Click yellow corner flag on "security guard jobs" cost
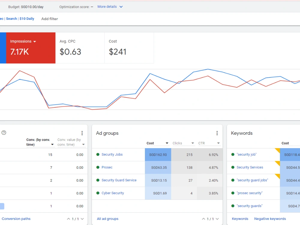The width and height of the screenshot is (300, 225). pyautogui.click(x=278, y=176)
